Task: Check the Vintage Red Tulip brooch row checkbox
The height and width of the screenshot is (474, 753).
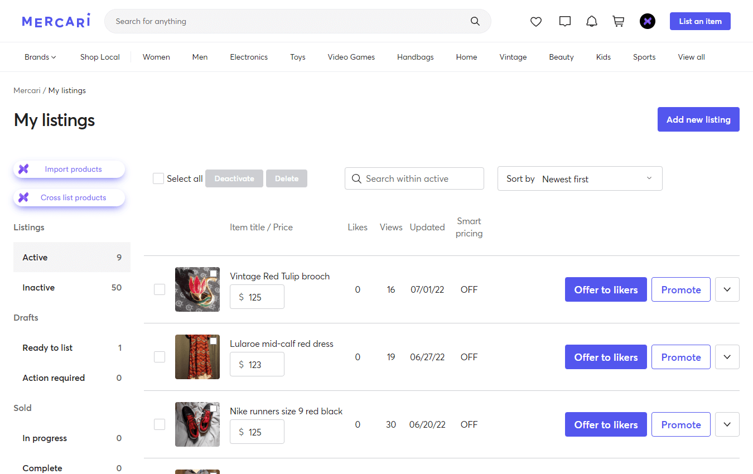Action: (160, 289)
